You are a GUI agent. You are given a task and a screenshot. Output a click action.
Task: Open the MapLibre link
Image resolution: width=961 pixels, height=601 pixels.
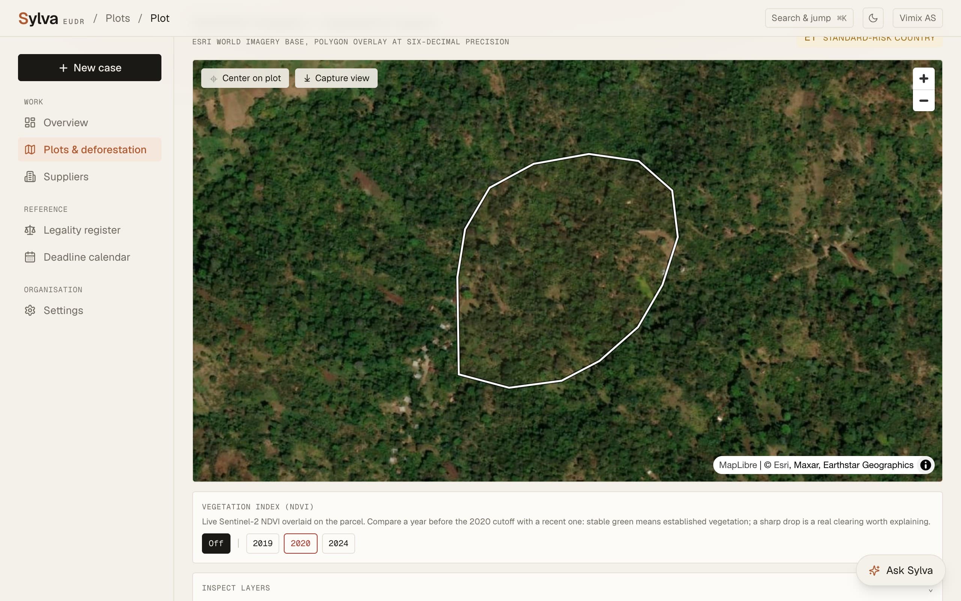pyautogui.click(x=738, y=465)
